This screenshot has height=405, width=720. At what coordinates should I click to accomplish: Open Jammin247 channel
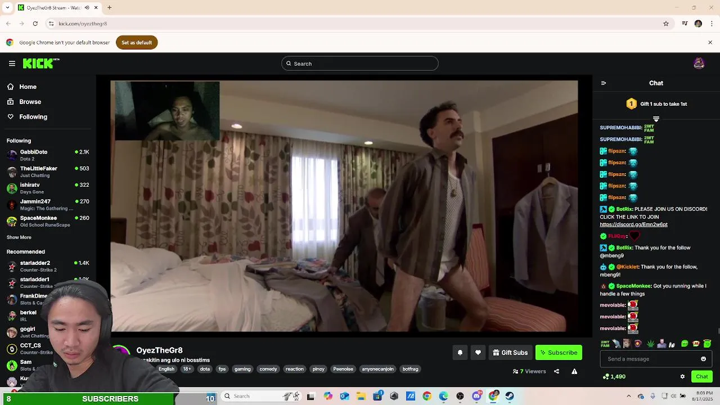click(48, 205)
